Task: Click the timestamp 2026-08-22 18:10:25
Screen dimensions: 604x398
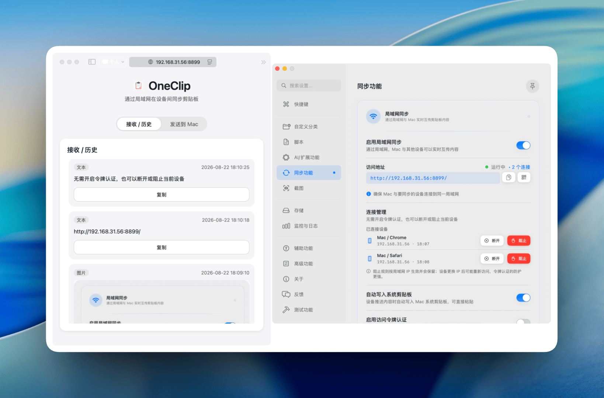Action: tap(225, 167)
